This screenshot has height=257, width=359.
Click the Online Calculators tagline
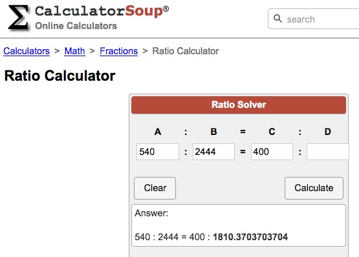coord(76,26)
